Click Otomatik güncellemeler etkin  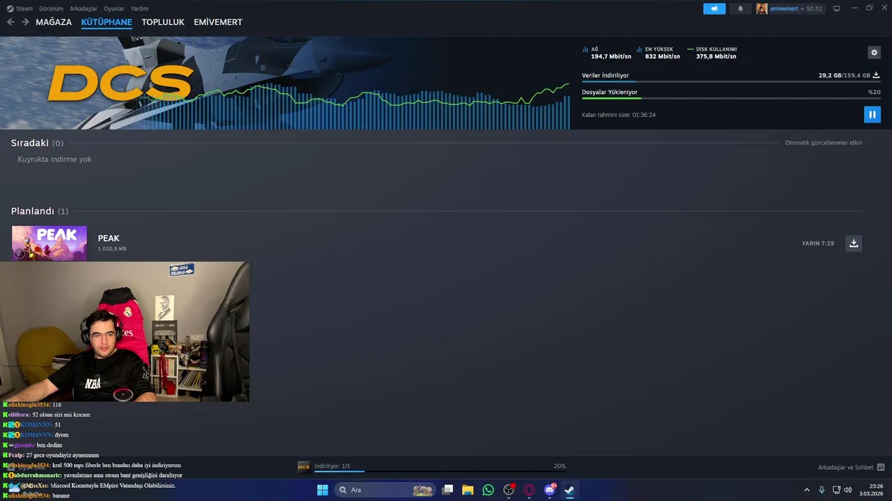point(824,143)
